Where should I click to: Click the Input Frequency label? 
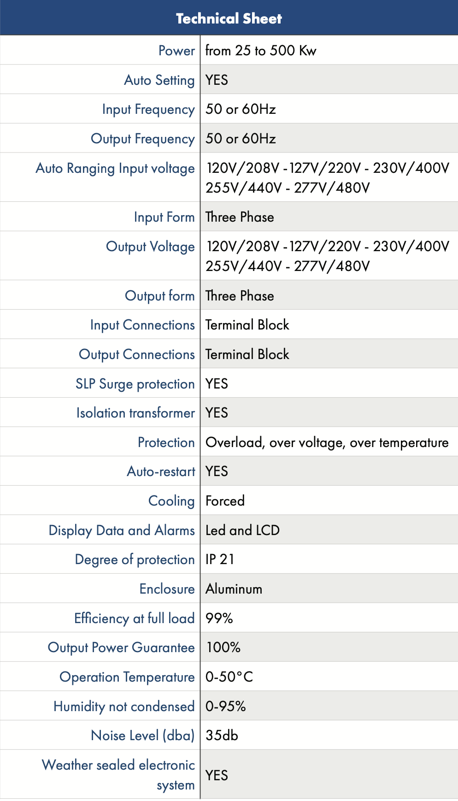click(148, 110)
